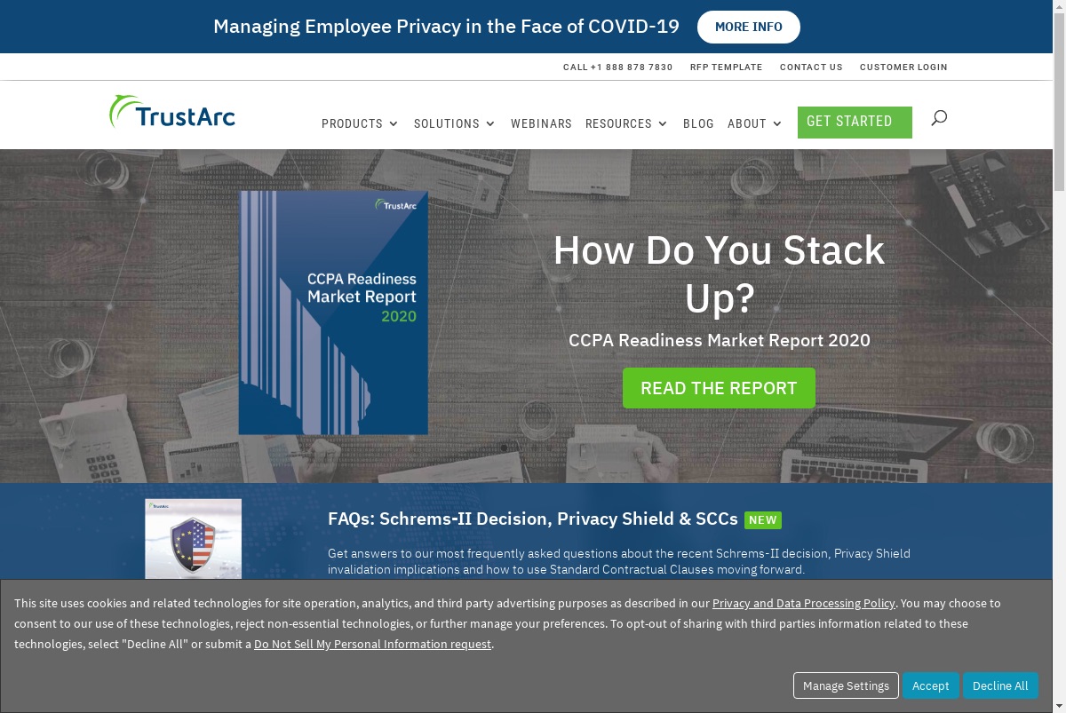Call +1 888 878 7830 link
This screenshot has width=1066, height=713.
tap(617, 67)
